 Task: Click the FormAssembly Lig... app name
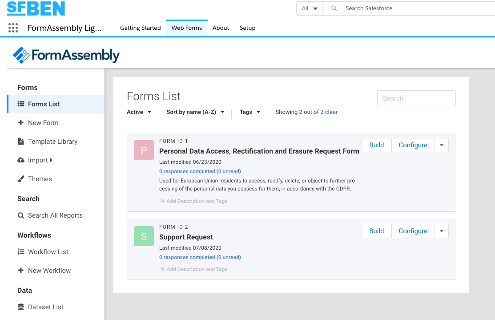tap(64, 28)
